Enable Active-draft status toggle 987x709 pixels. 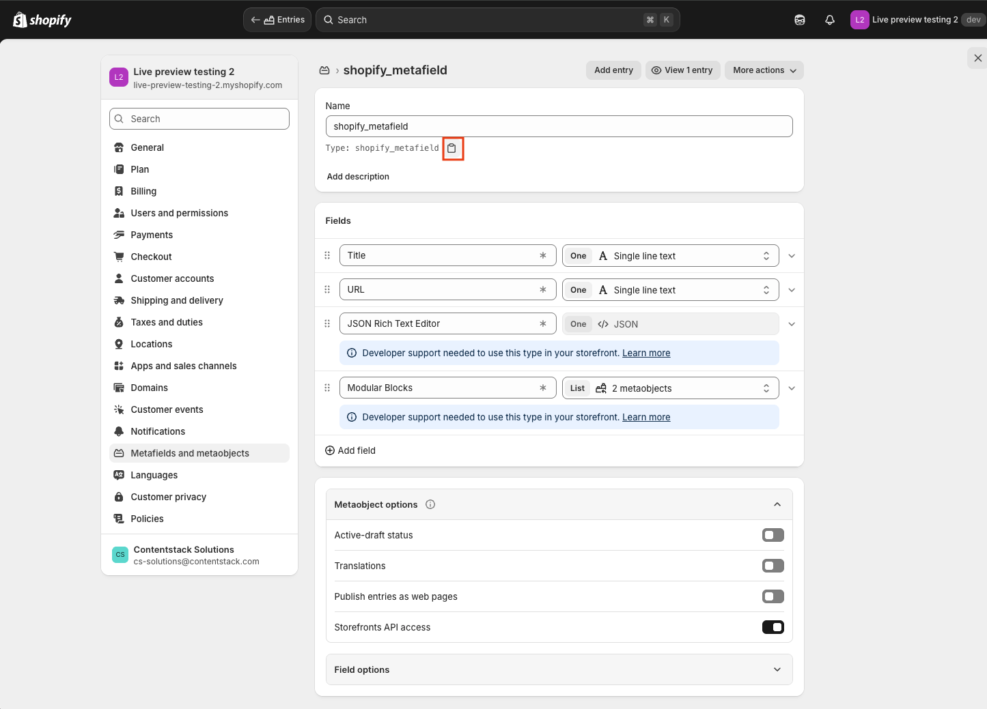773,535
